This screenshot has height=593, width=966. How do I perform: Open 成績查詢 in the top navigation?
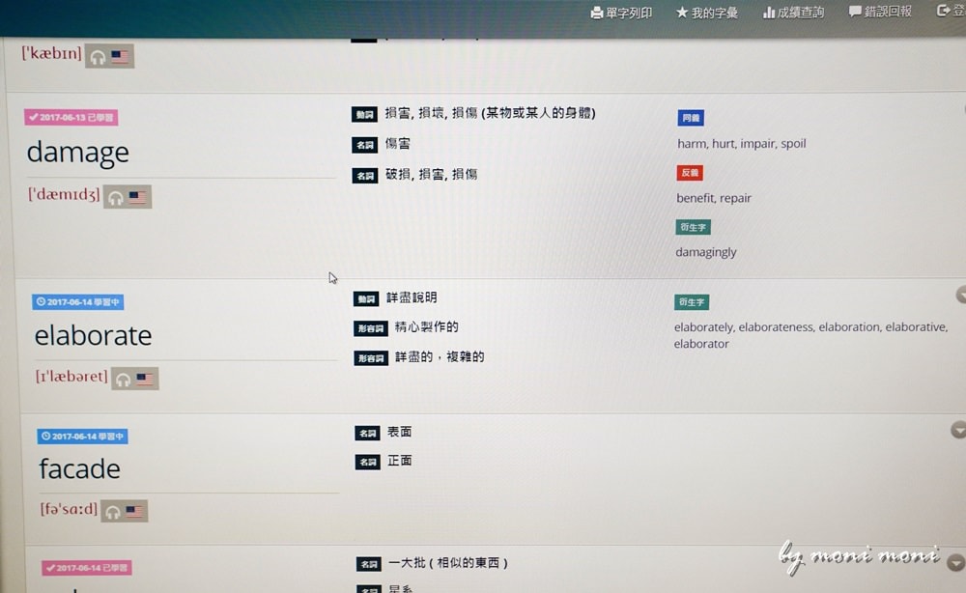(x=793, y=13)
